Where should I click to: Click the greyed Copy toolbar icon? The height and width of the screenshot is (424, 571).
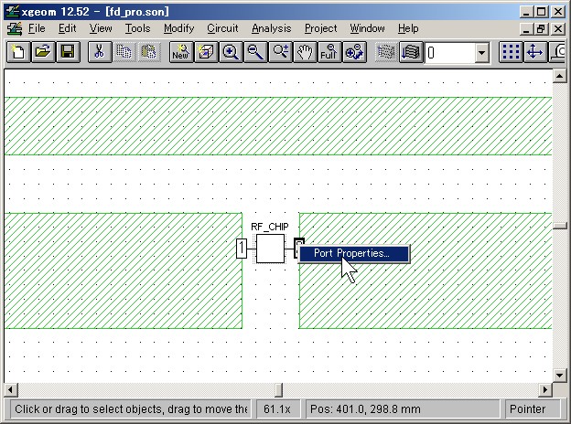point(124,52)
